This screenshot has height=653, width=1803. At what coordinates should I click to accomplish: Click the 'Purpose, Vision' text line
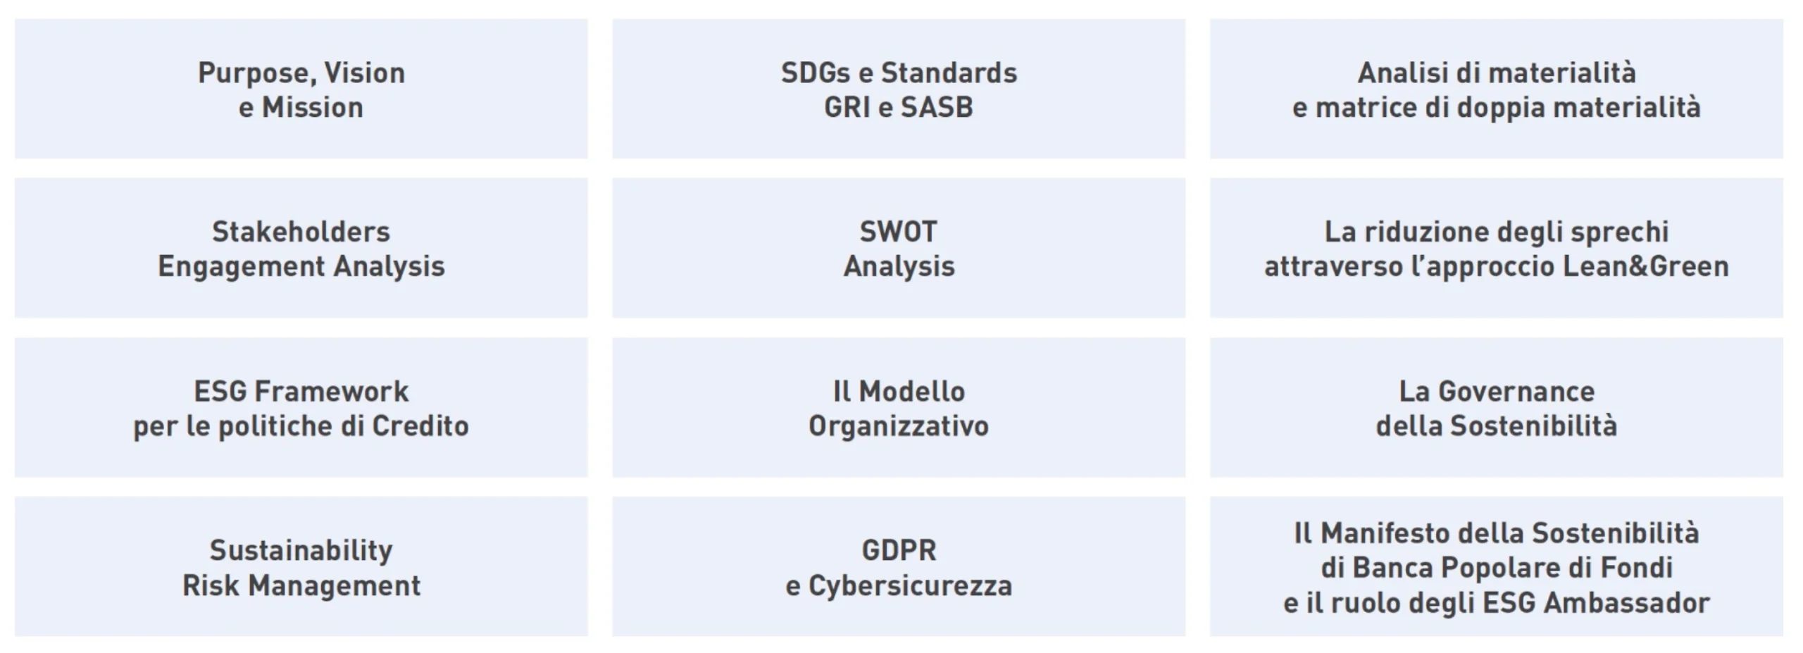301,73
